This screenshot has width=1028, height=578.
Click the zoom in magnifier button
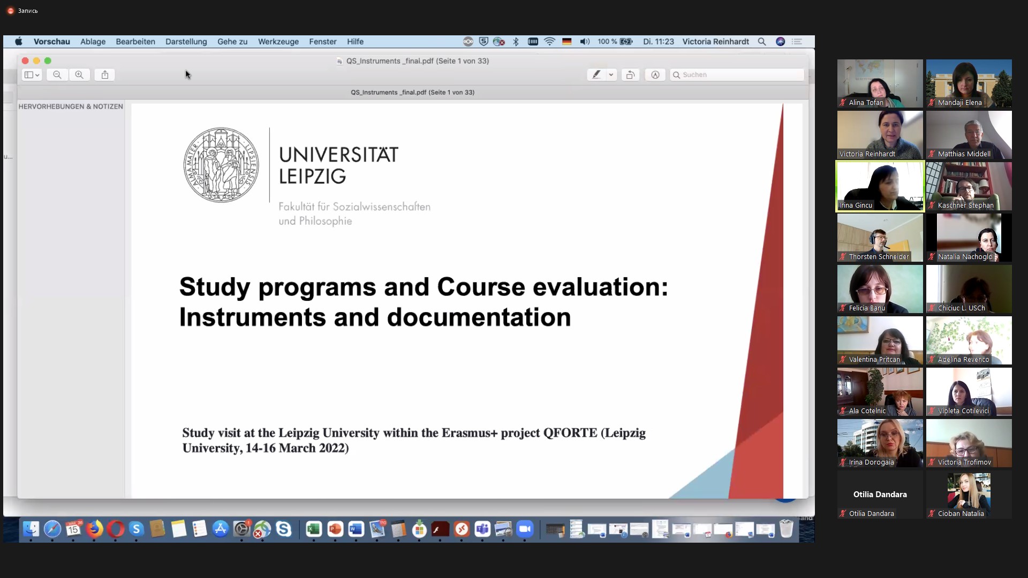(x=79, y=75)
